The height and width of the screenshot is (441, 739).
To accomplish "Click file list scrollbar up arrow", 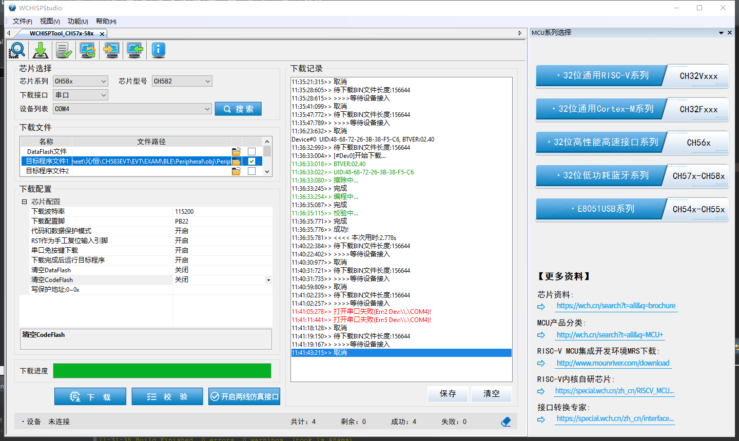I will click(267, 142).
